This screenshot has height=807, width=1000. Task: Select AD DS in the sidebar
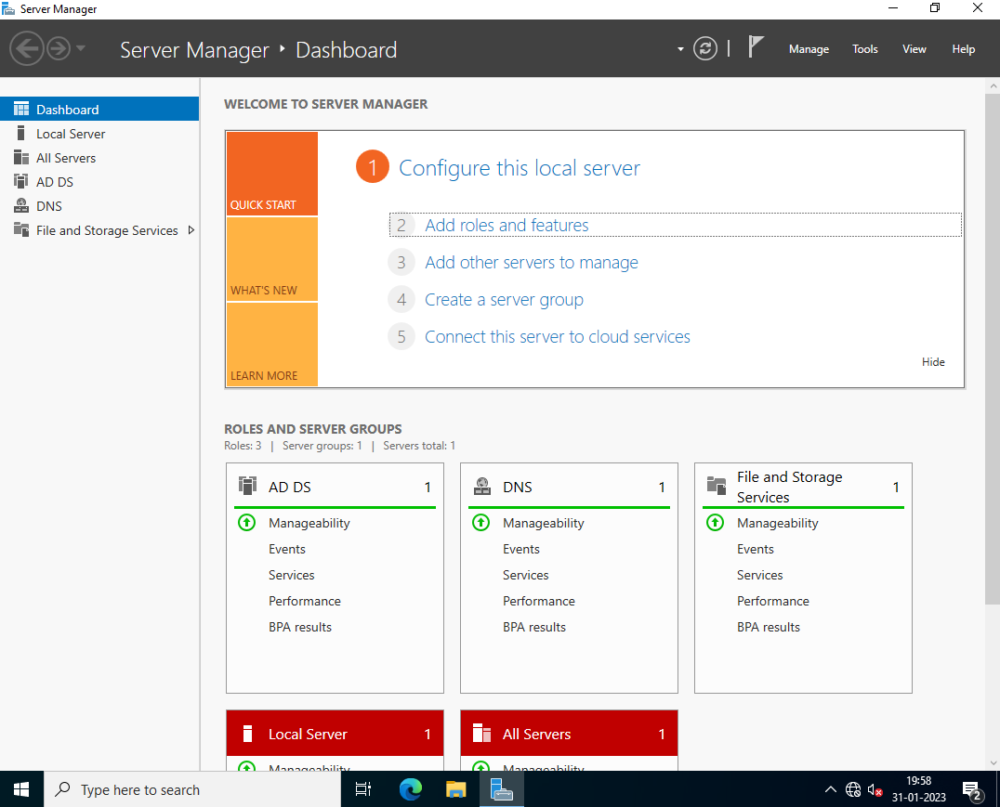[99, 182]
